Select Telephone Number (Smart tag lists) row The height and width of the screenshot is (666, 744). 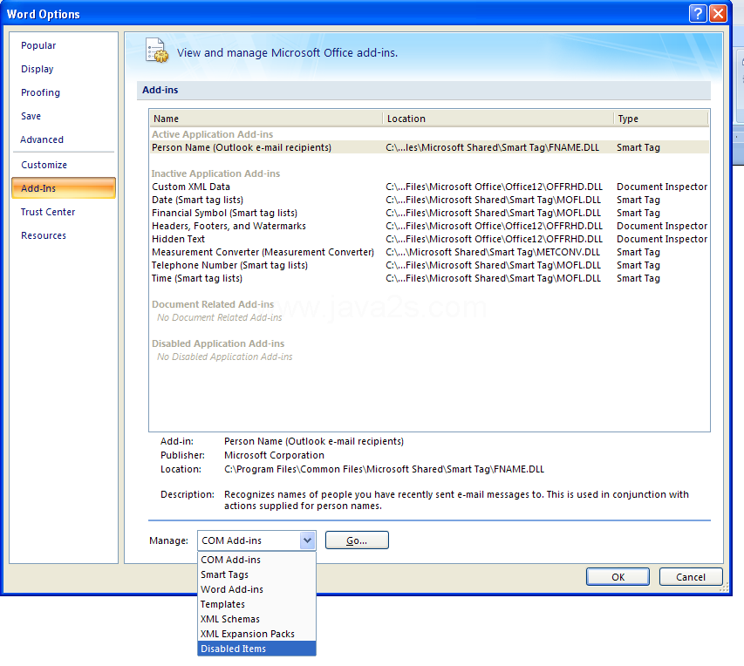[429, 265]
